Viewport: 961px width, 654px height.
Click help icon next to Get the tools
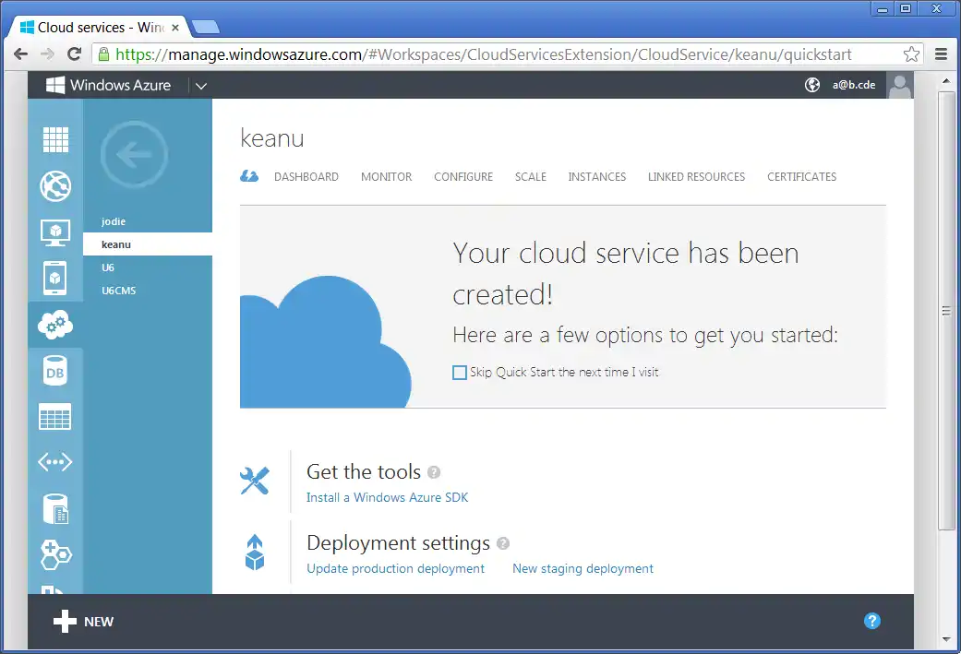[434, 472]
